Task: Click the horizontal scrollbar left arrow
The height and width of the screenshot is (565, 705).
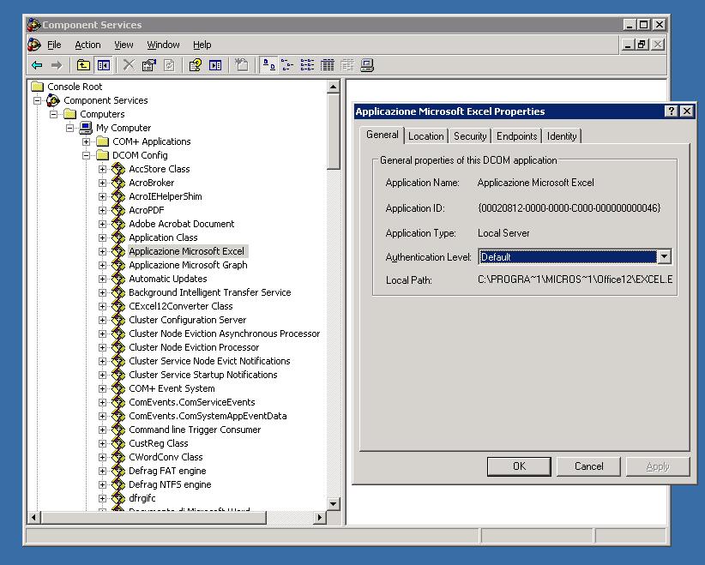Action: (x=33, y=517)
